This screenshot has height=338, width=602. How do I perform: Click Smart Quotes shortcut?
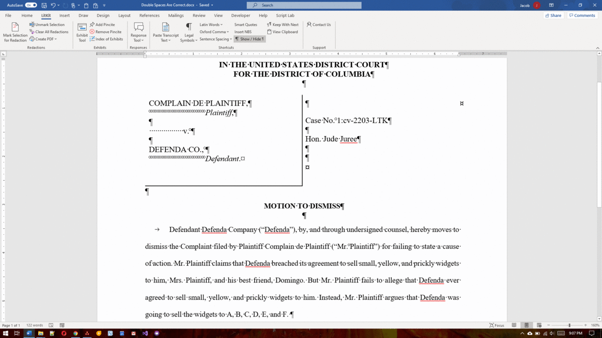[x=246, y=25]
